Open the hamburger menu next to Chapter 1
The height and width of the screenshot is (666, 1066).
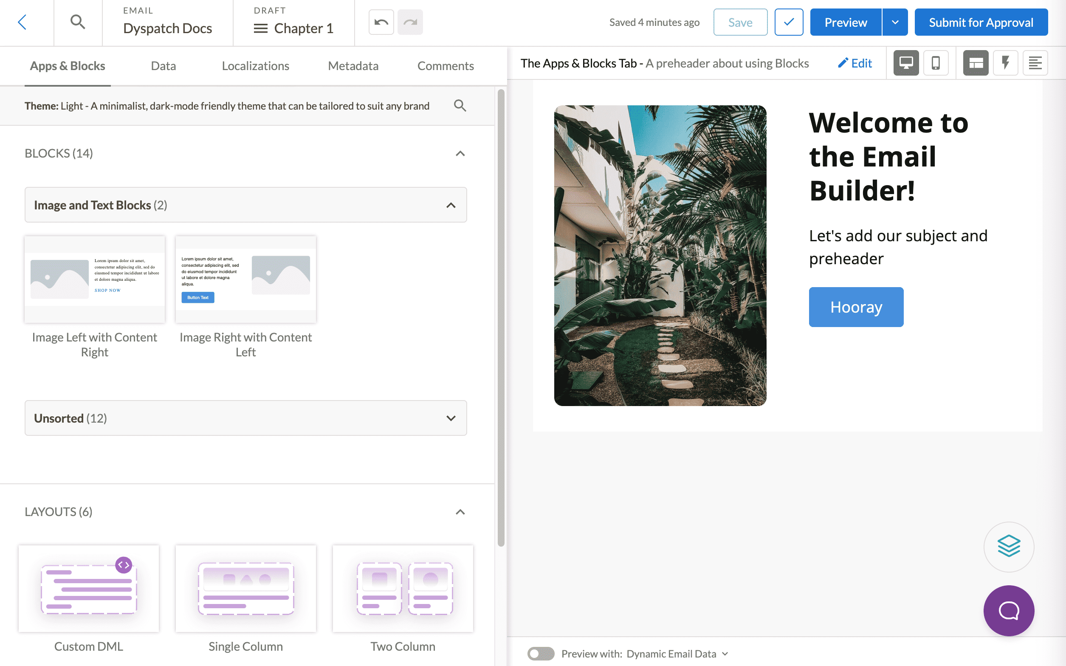tap(261, 28)
